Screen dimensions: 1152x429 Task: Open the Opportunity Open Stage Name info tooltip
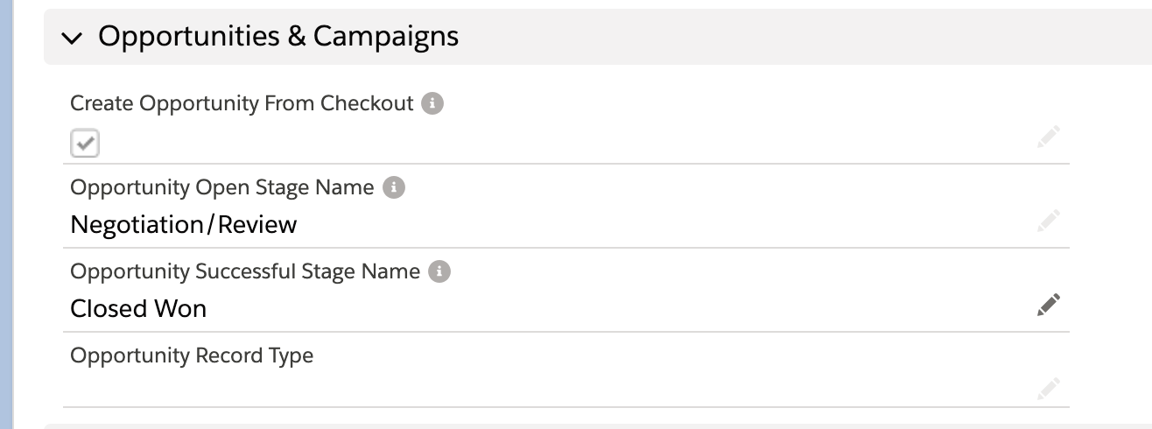coord(394,187)
